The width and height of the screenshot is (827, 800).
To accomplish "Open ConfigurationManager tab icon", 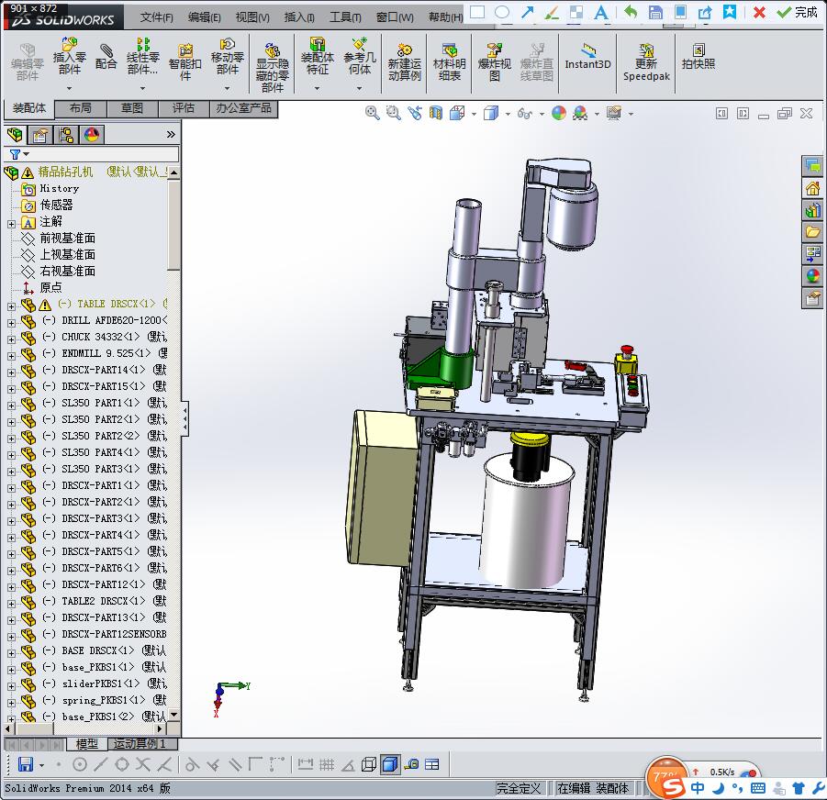I will (x=66, y=135).
